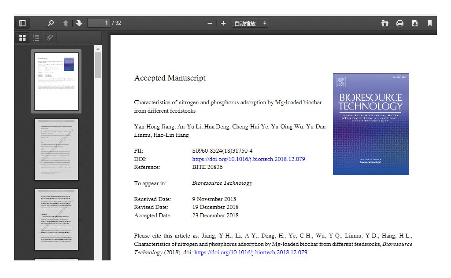The width and height of the screenshot is (451, 278).
Task: Show the thumbnails view tab
Action: [22, 38]
